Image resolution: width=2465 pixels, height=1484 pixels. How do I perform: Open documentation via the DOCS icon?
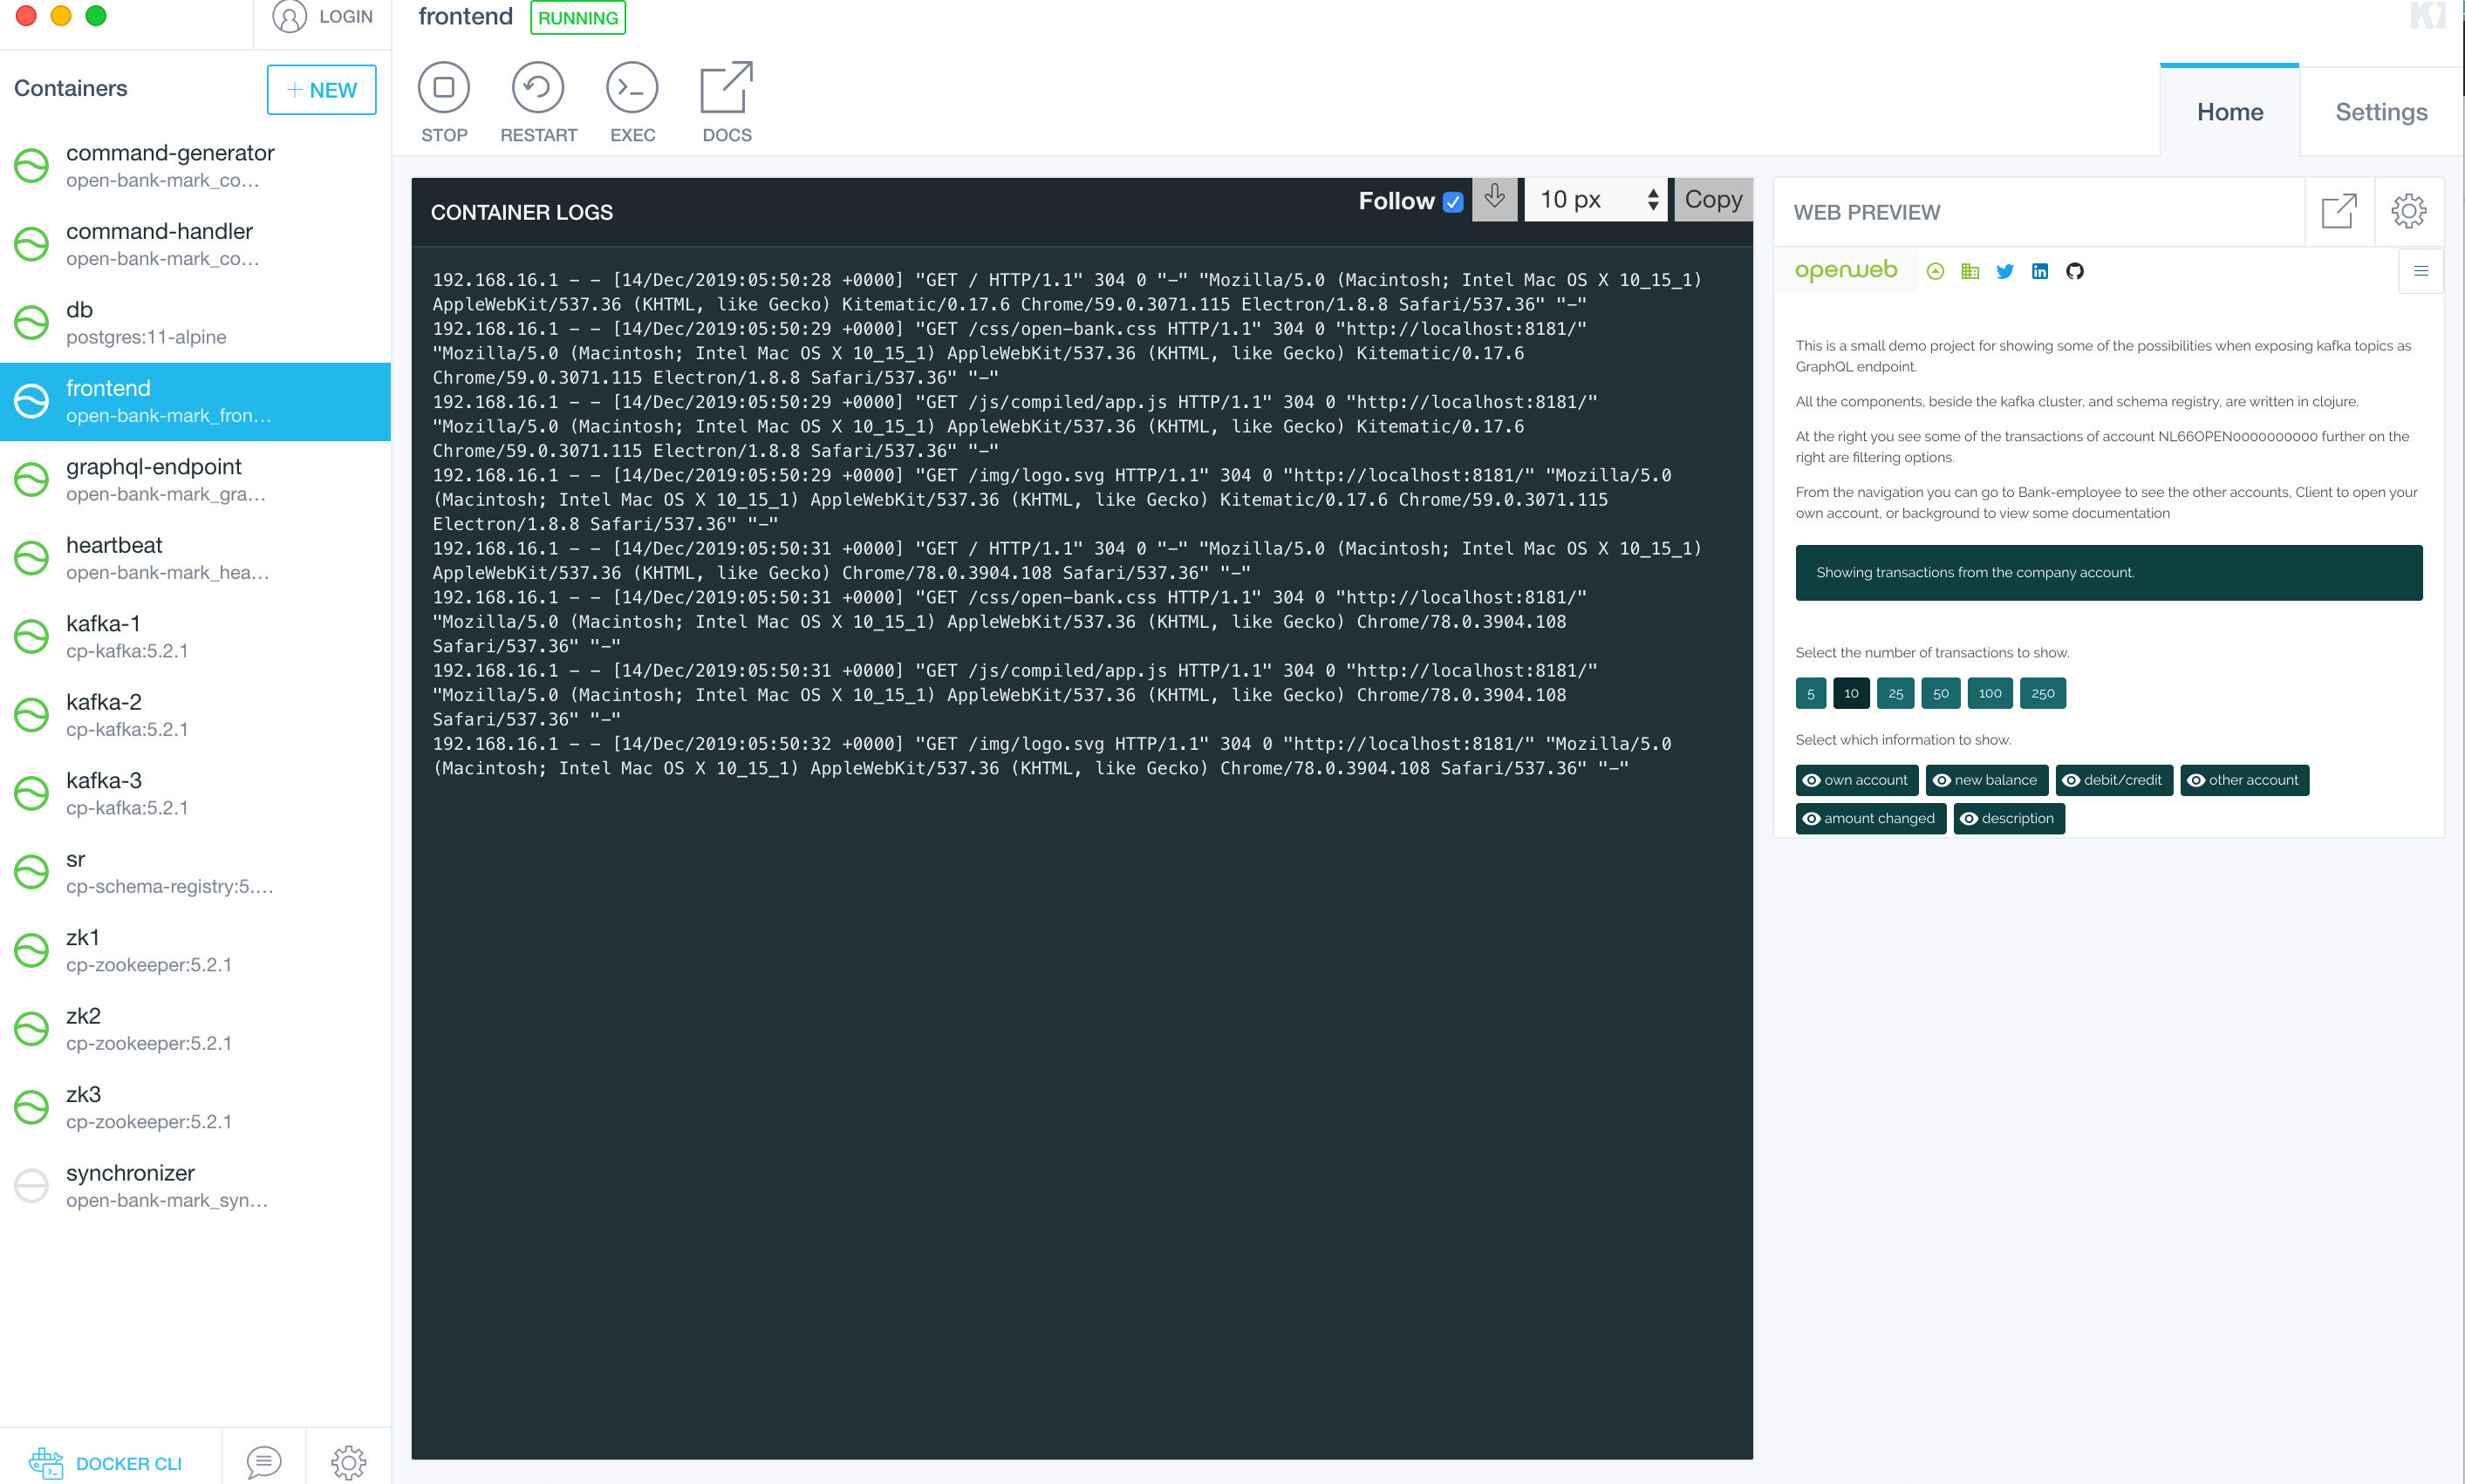tap(727, 88)
